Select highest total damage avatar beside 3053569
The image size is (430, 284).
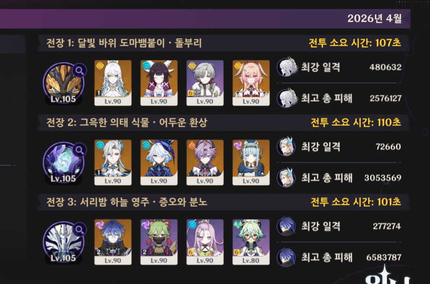point(286,178)
